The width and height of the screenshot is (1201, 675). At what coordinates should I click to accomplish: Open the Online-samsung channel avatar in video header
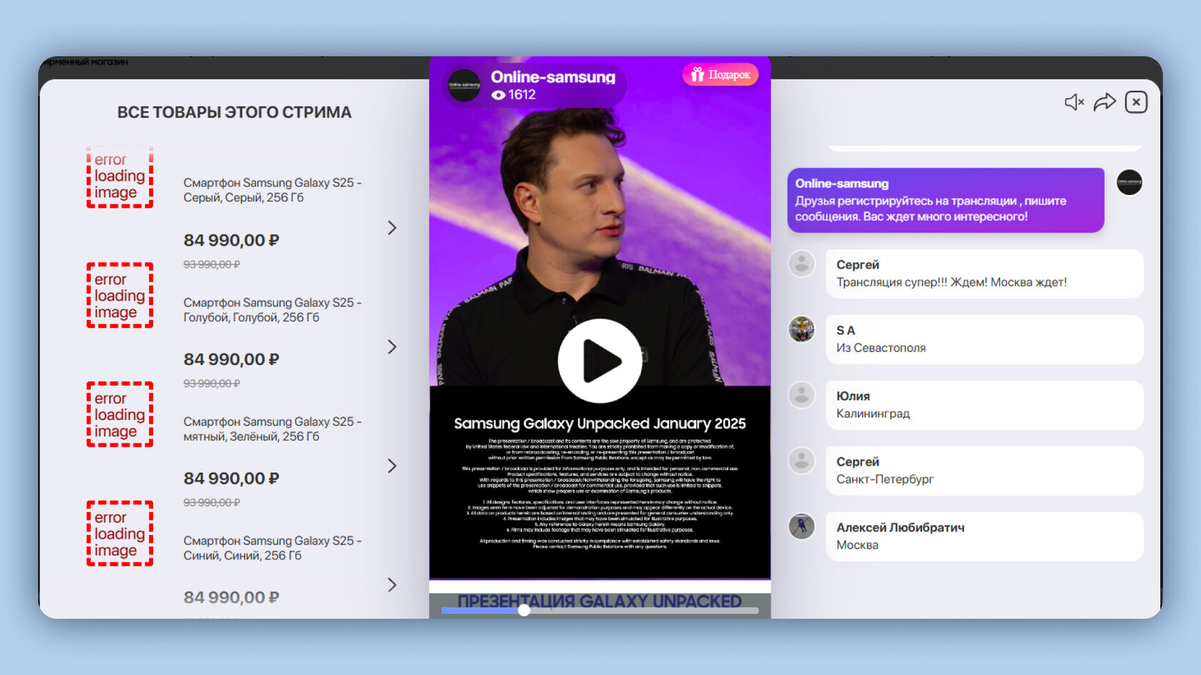pyautogui.click(x=464, y=85)
